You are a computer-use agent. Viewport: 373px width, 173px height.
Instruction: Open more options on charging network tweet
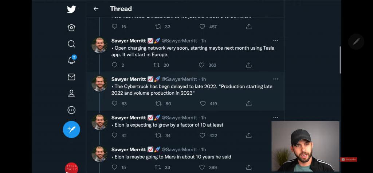click(x=275, y=41)
